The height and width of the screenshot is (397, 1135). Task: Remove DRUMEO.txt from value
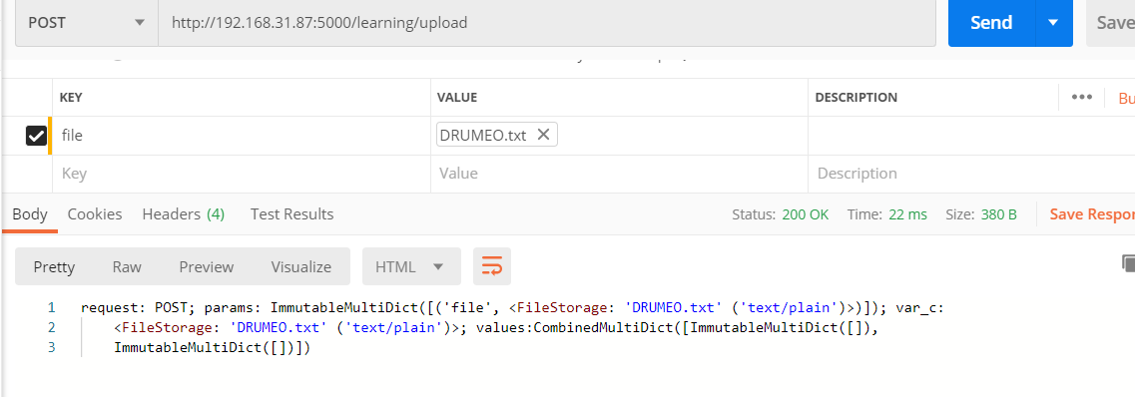pyautogui.click(x=544, y=135)
